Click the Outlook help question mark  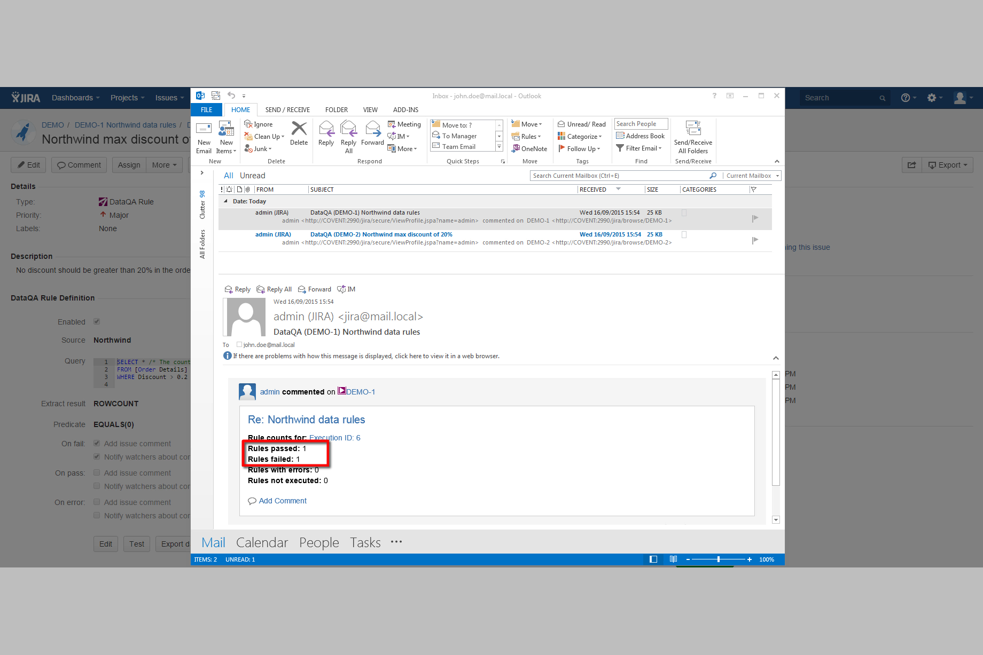tap(714, 96)
